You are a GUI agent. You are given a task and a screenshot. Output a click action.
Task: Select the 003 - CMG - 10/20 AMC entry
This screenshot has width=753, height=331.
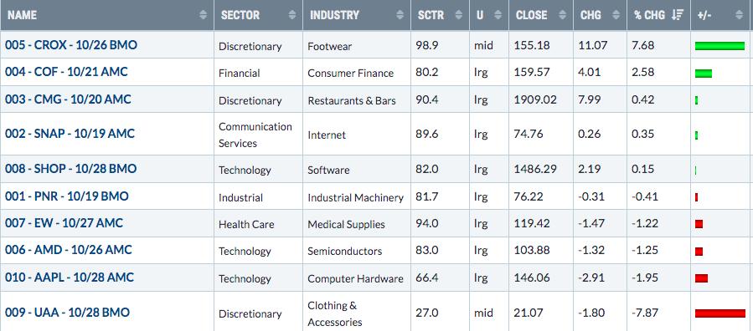click(x=68, y=99)
